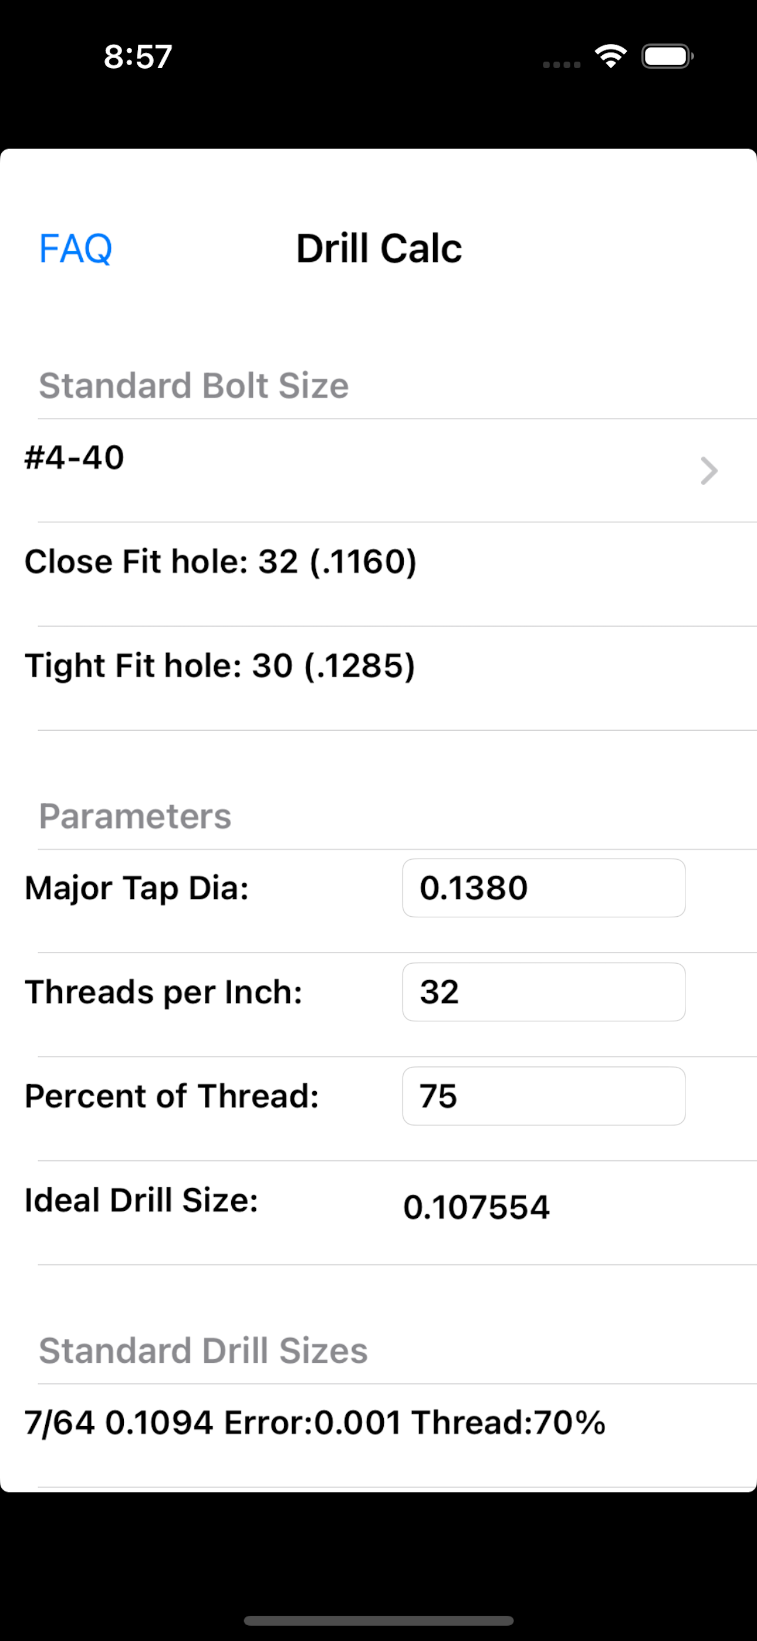The image size is (757, 1641).
Task: Tap the battery indicator in status bar
Action: 665,56
